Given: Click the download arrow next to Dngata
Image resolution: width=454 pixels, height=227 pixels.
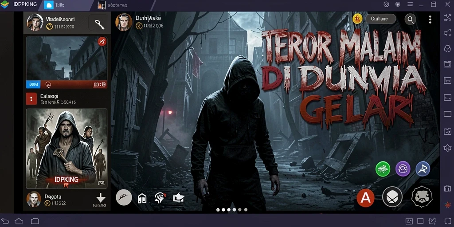Looking at the screenshot, I should (101, 198).
